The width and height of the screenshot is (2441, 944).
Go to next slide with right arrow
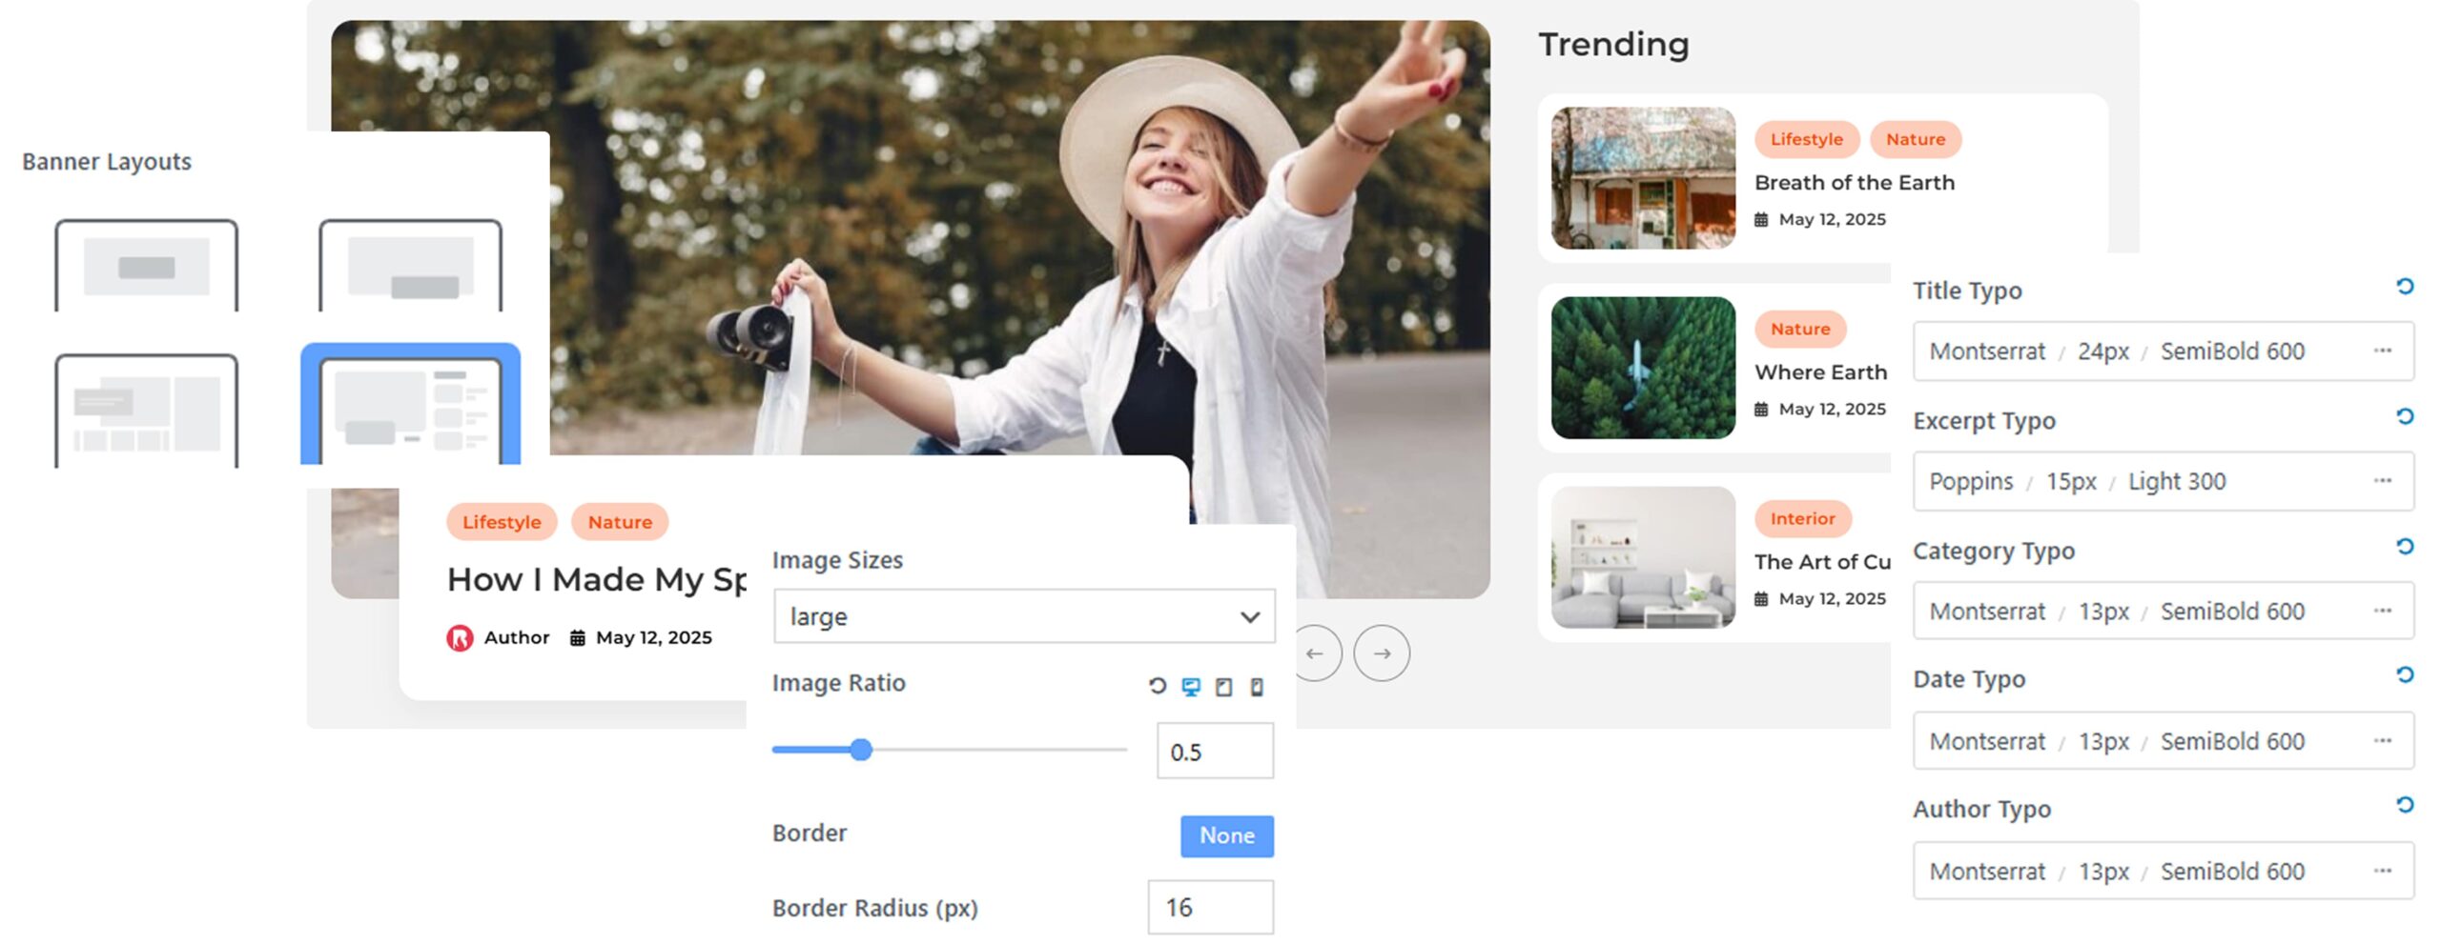pyautogui.click(x=1381, y=653)
